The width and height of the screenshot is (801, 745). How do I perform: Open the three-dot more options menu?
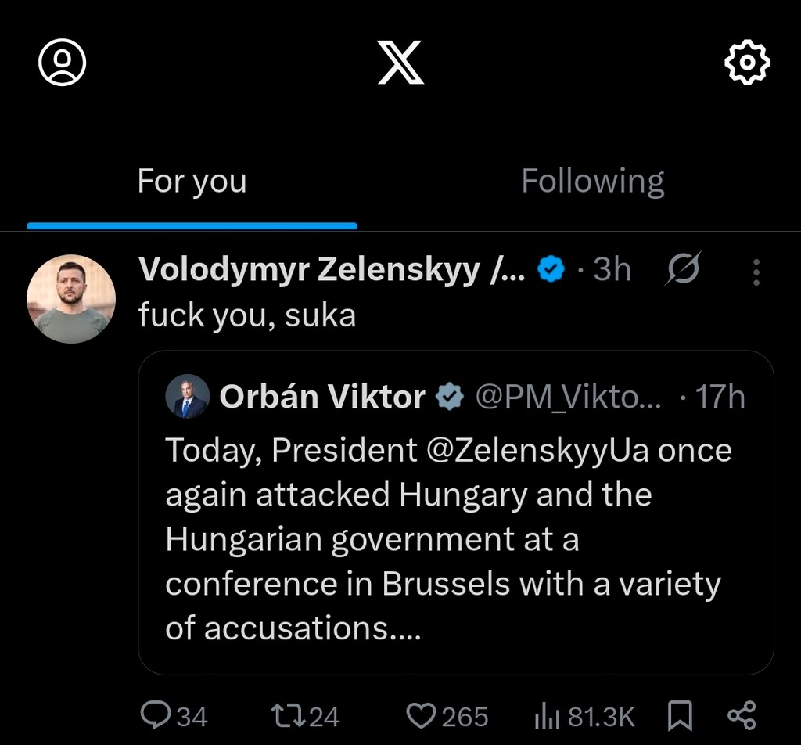click(756, 271)
